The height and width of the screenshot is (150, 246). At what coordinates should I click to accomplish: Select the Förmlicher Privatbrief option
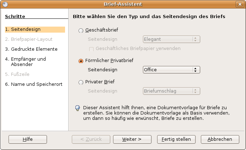[81, 61]
